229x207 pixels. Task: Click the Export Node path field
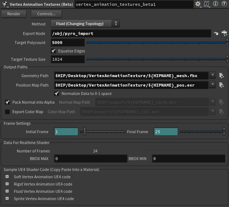(x=131, y=33)
